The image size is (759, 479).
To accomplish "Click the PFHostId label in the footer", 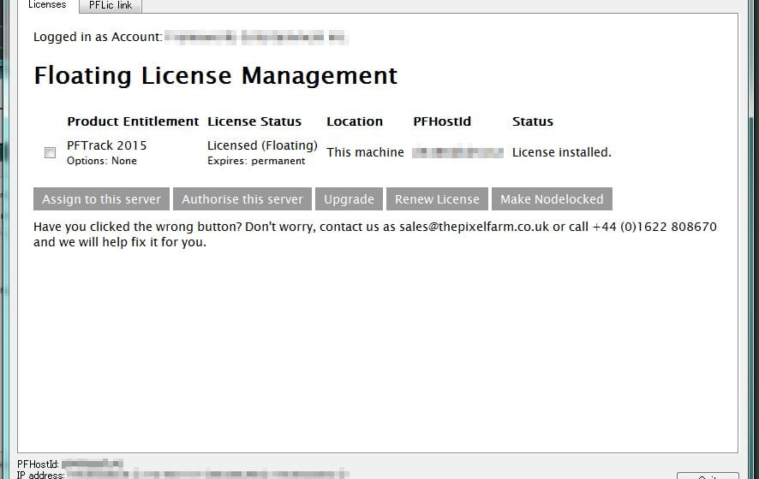I will pos(39,464).
